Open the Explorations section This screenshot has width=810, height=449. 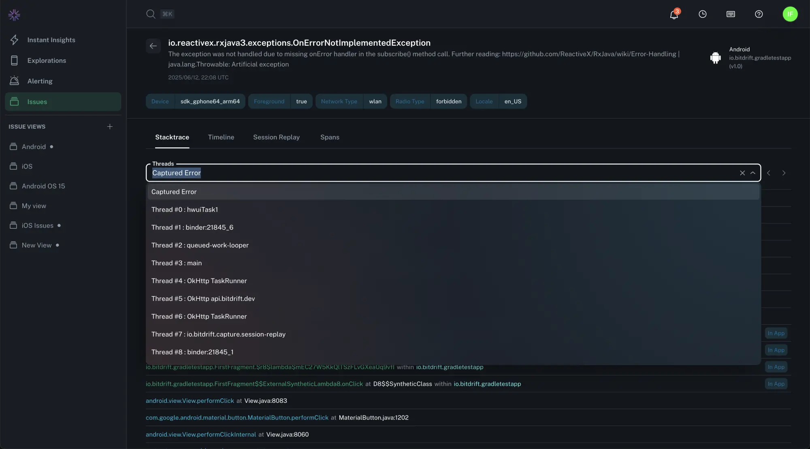coord(47,60)
